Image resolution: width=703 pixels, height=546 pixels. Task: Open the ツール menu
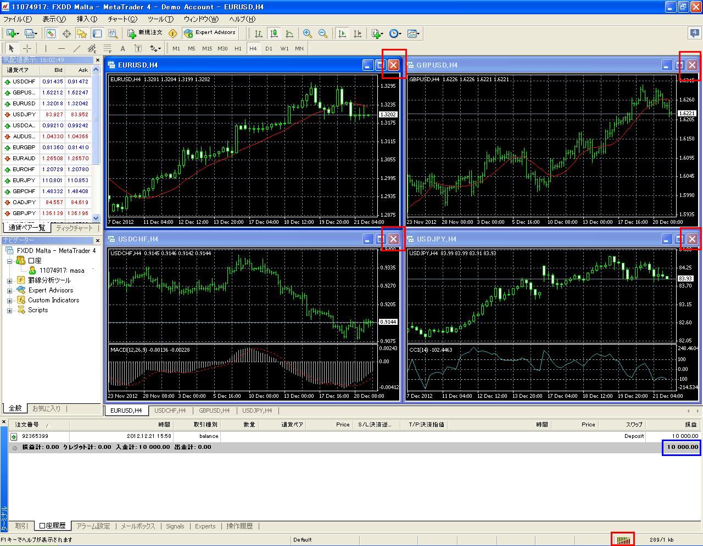click(x=160, y=19)
